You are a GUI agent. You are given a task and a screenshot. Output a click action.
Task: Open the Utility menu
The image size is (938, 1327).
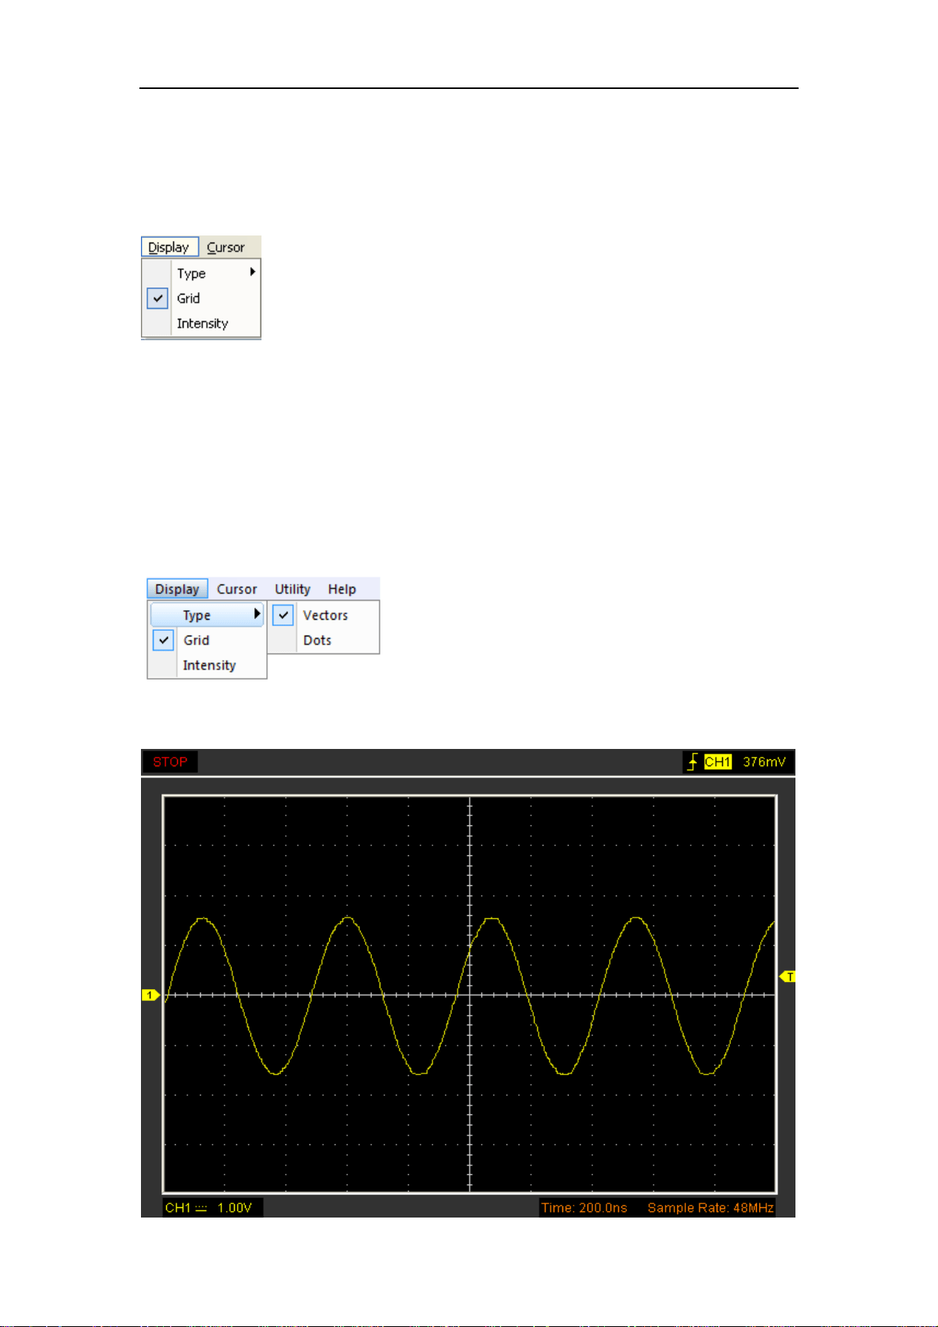coord(292,589)
